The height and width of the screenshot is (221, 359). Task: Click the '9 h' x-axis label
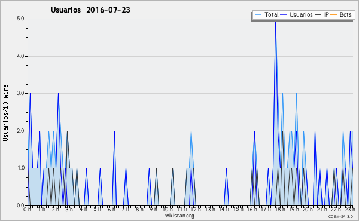click(x=153, y=210)
